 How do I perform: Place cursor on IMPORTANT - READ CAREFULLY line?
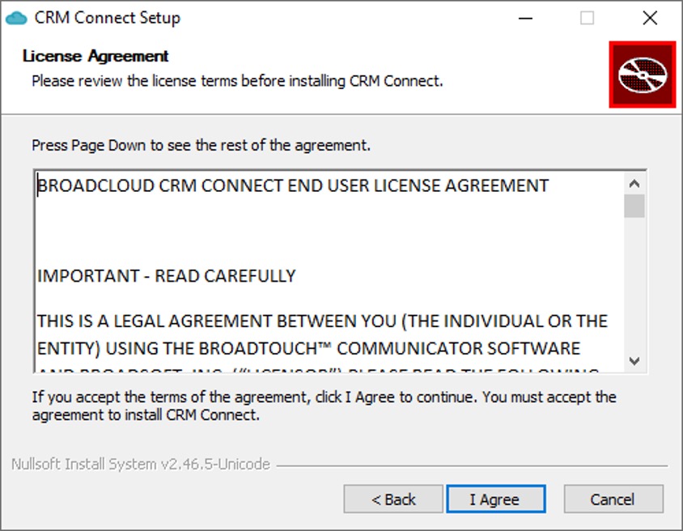[x=167, y=276]
